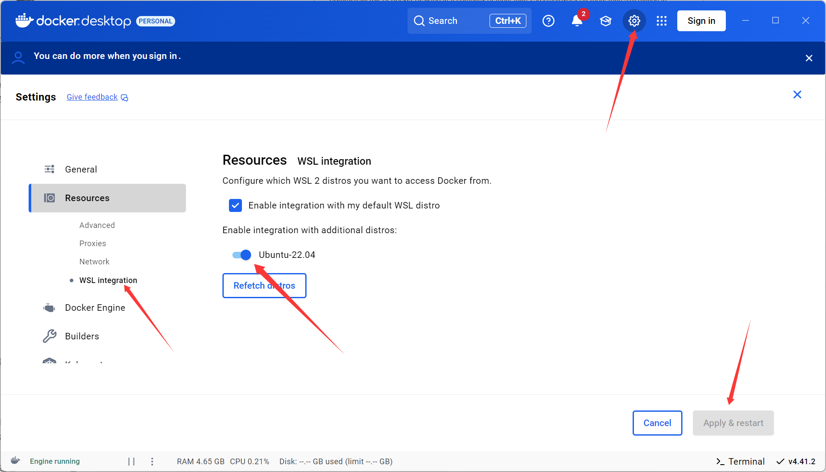
Task: Click Engine running status text
Action: 55,461
